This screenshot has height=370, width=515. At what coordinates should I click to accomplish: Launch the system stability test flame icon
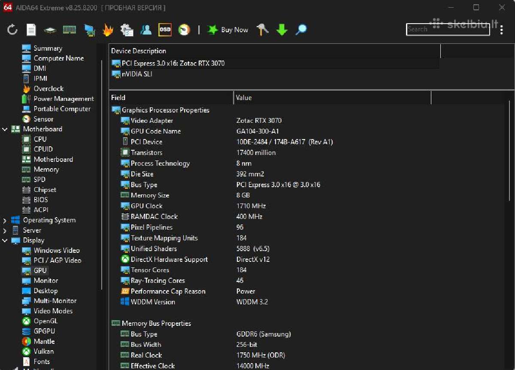[108, 30]
